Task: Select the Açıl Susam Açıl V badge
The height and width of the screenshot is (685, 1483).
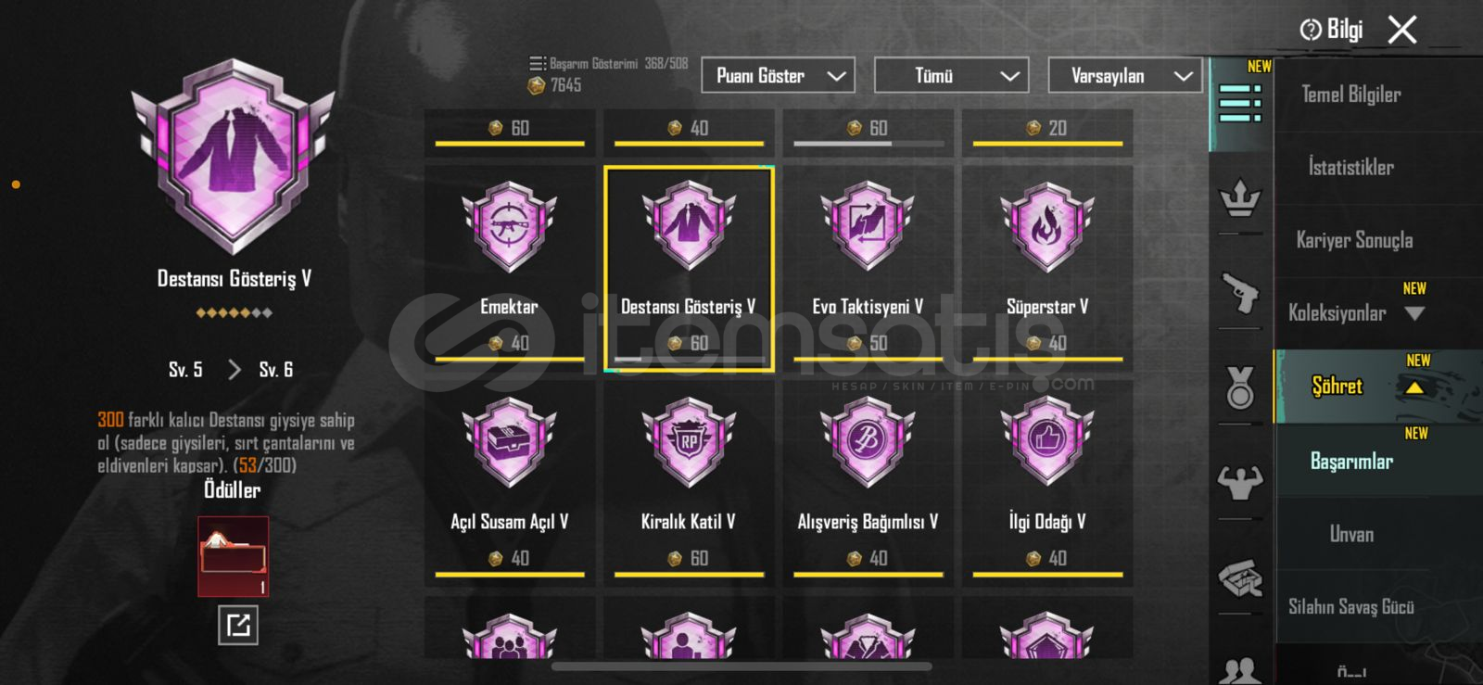Action: (509, 443)
